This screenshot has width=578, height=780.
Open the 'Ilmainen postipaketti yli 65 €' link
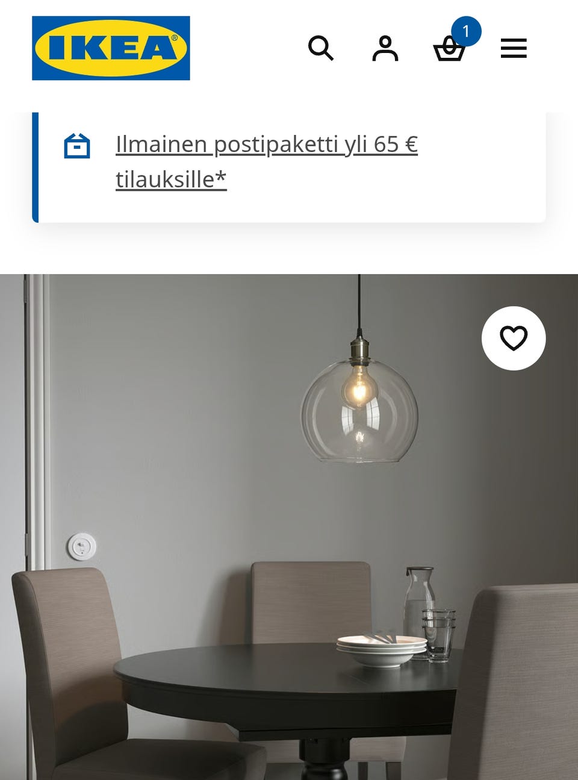pos(267,145)
